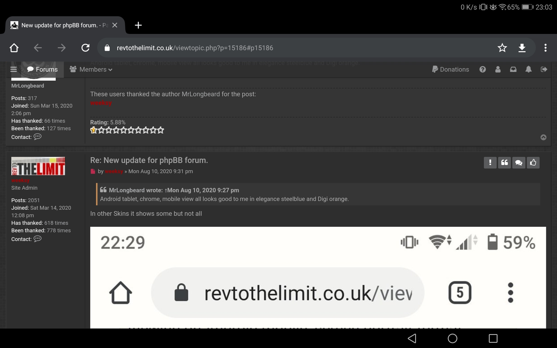Expand the help question mark menu

pyautogui.click(x=482, y=69)
